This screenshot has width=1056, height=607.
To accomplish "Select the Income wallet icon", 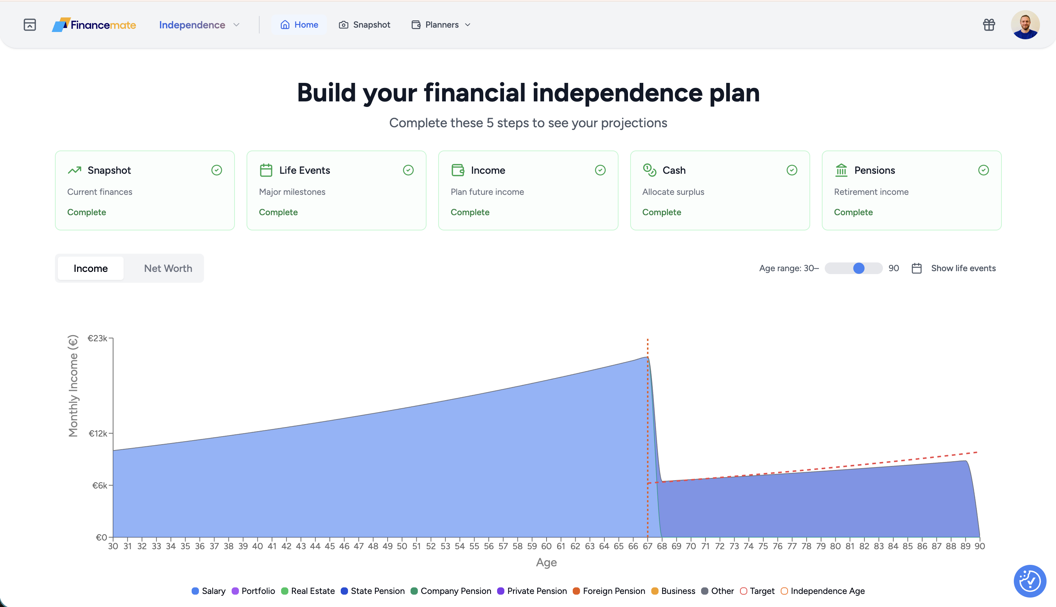I will (457, 170).
